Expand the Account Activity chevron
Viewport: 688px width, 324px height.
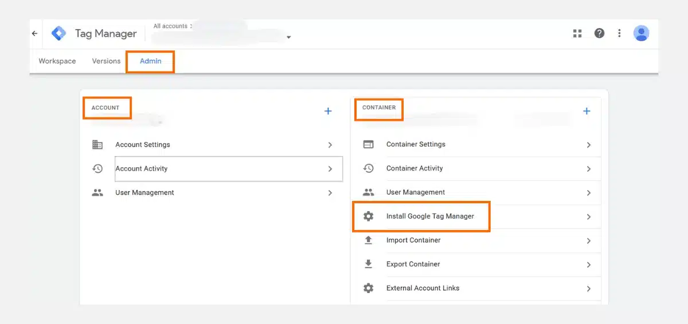(330, 169)
